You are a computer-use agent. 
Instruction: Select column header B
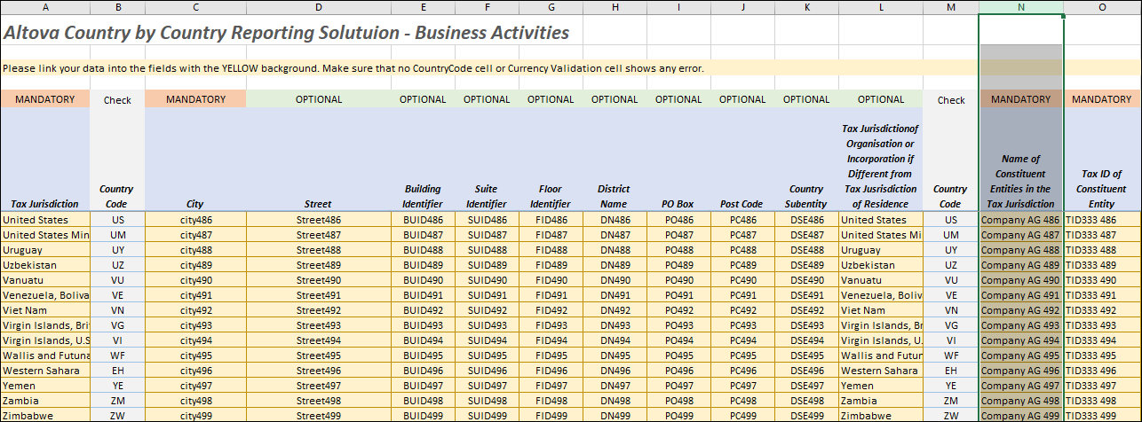coord(117,7)
